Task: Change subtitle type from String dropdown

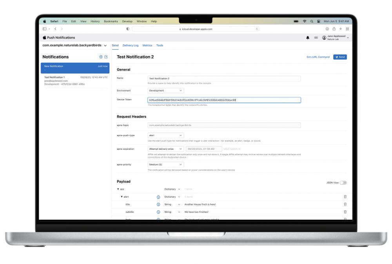Action: pyautogui.click(x=172, y=212)
